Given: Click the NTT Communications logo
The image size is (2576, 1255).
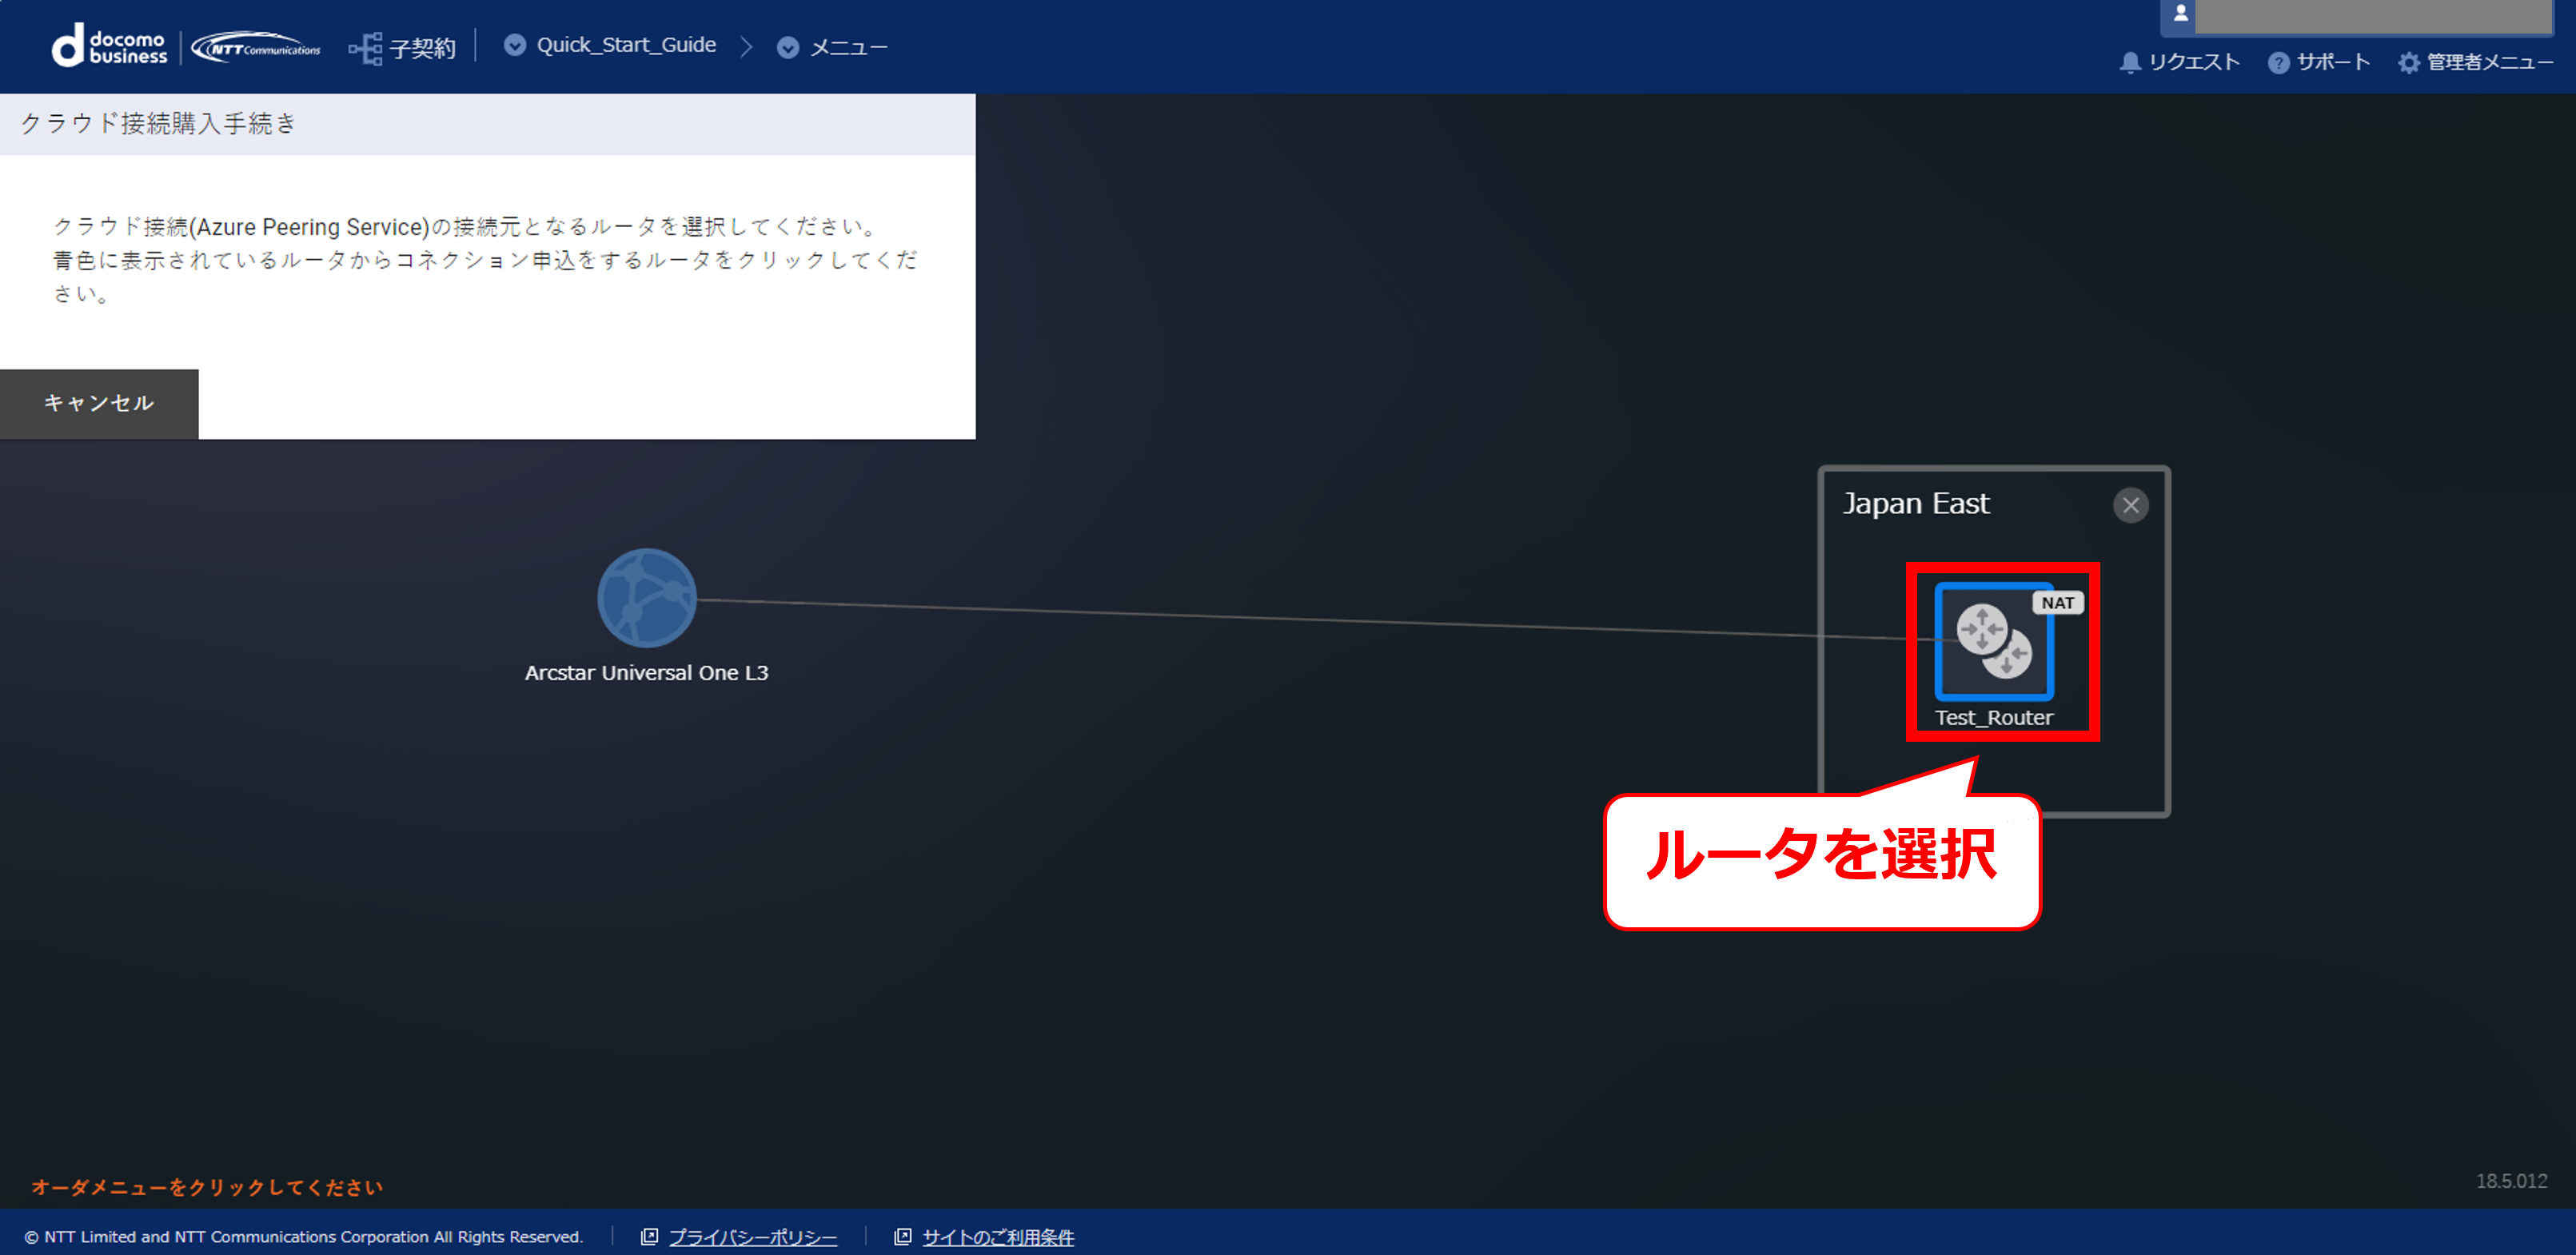Looking at the screenshot, I should (257, 47).
